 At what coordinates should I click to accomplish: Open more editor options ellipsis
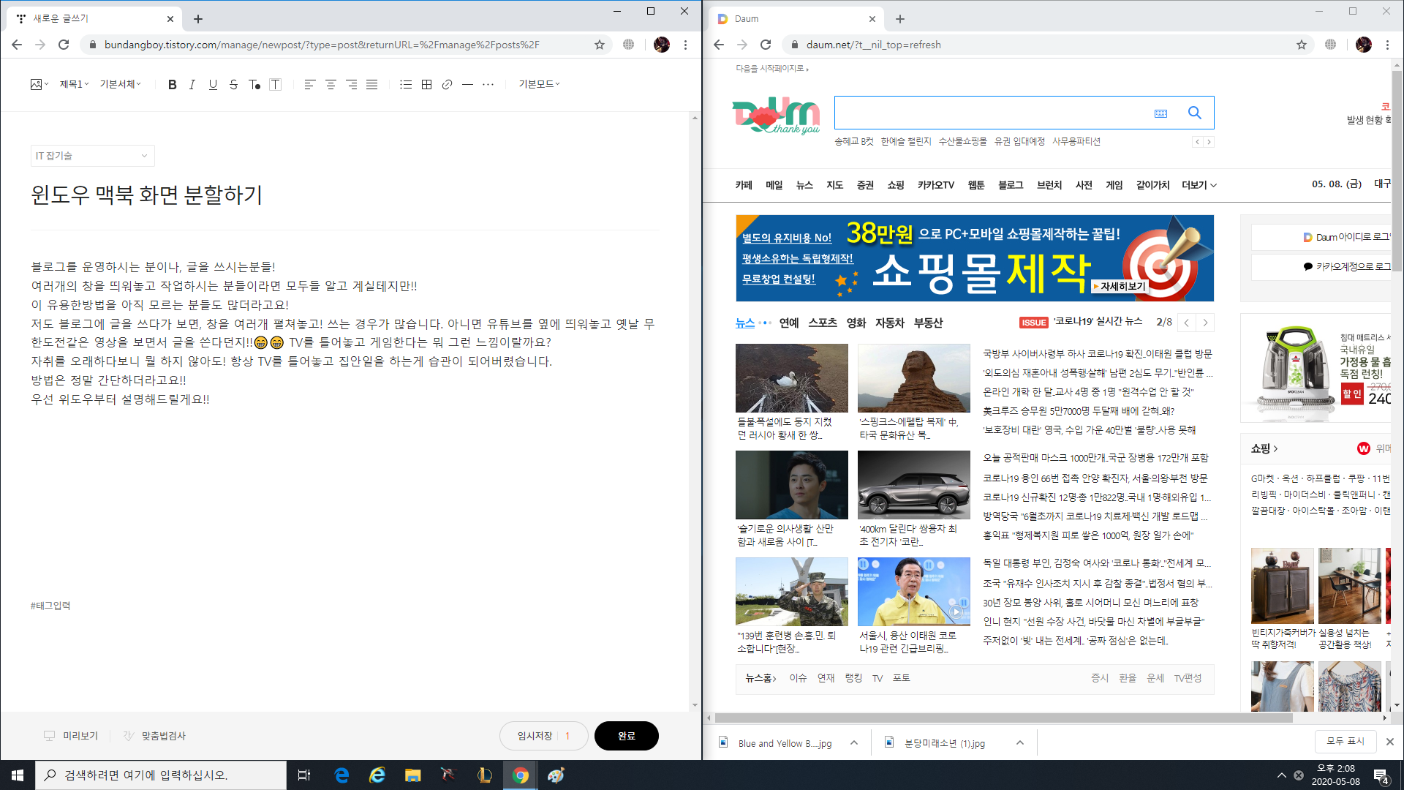pos(488,85)
